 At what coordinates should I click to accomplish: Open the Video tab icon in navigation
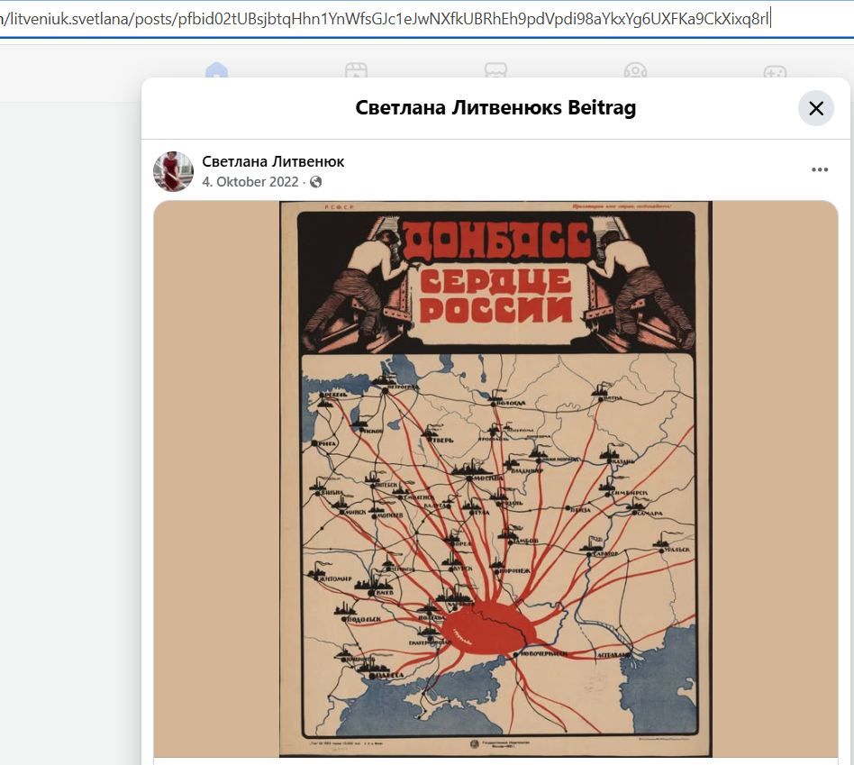356,69
